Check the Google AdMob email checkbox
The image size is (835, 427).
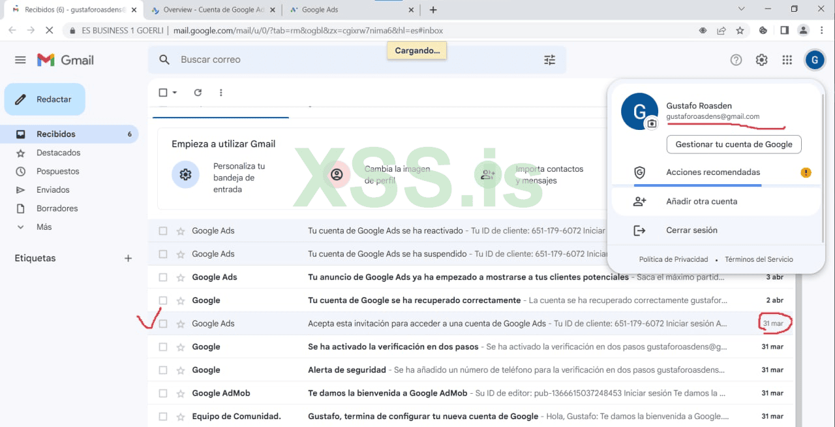pos(163,393)
